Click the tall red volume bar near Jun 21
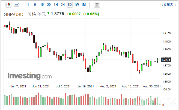Screen dimensions: 179x110 click(39, 99)
